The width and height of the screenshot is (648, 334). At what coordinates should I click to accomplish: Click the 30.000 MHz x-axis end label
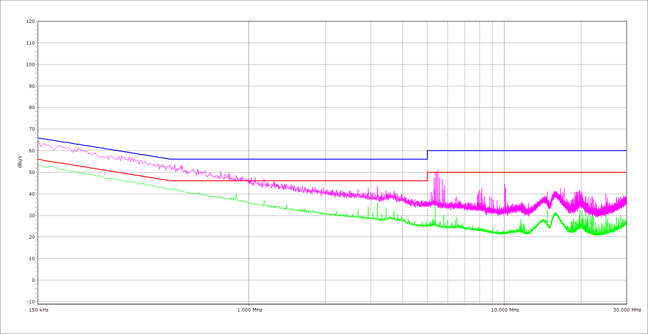click(x=627, y=310)
